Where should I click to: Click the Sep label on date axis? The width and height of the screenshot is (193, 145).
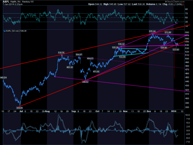[74, 111]
